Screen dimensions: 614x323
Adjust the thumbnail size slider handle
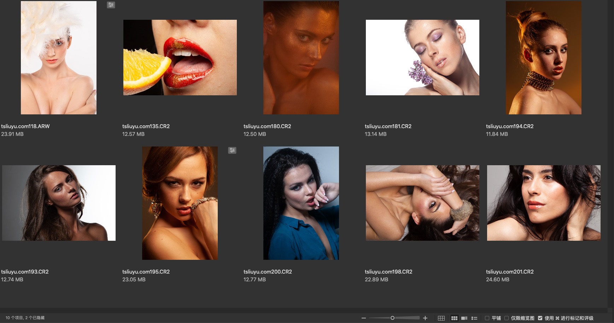392,318
